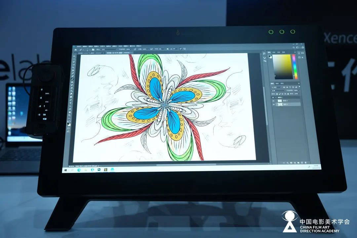
Task: Hide the 图层 2 layer eye
Action: [273, 101]
